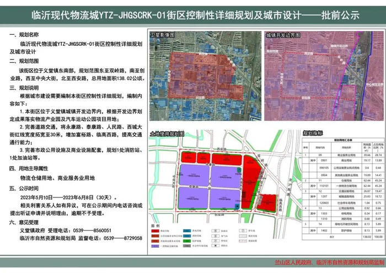This screenshot has height=273, width=386.
Task: Click the gray 社会停车场用地 legend swatch
Action: coord(187,245)
